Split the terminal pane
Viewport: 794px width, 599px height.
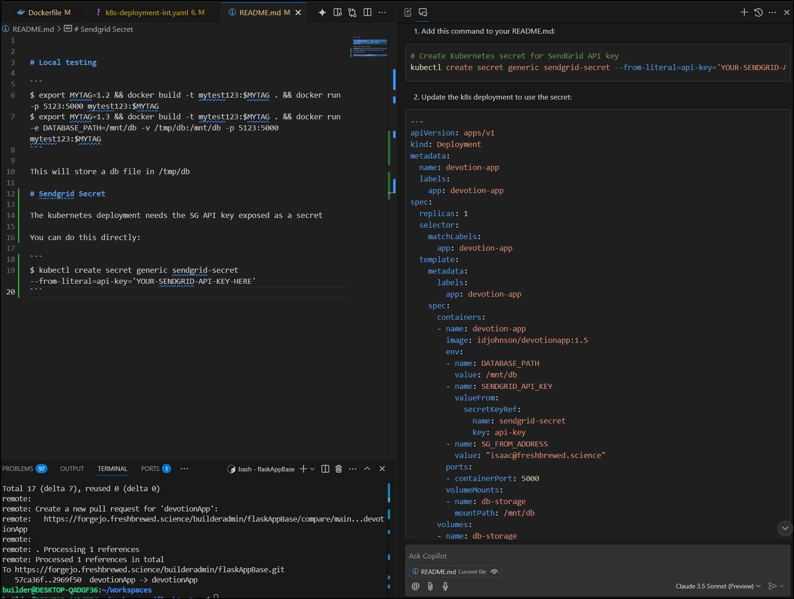click(325, 469)
